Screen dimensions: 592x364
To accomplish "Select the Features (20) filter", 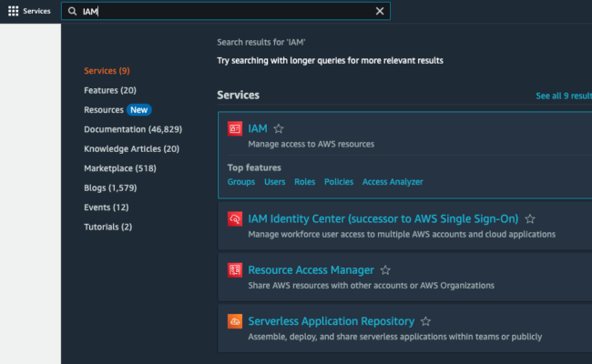I will point(110,90).
